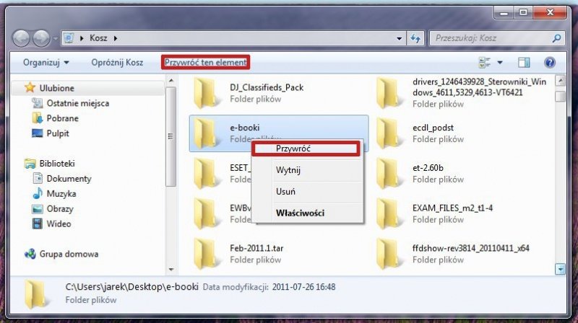
Task: Click the change view icon
Action: (x=485, y=63)
